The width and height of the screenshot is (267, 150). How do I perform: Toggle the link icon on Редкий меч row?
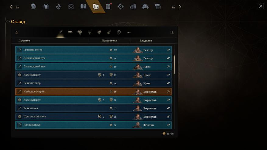tap(168, 108)
